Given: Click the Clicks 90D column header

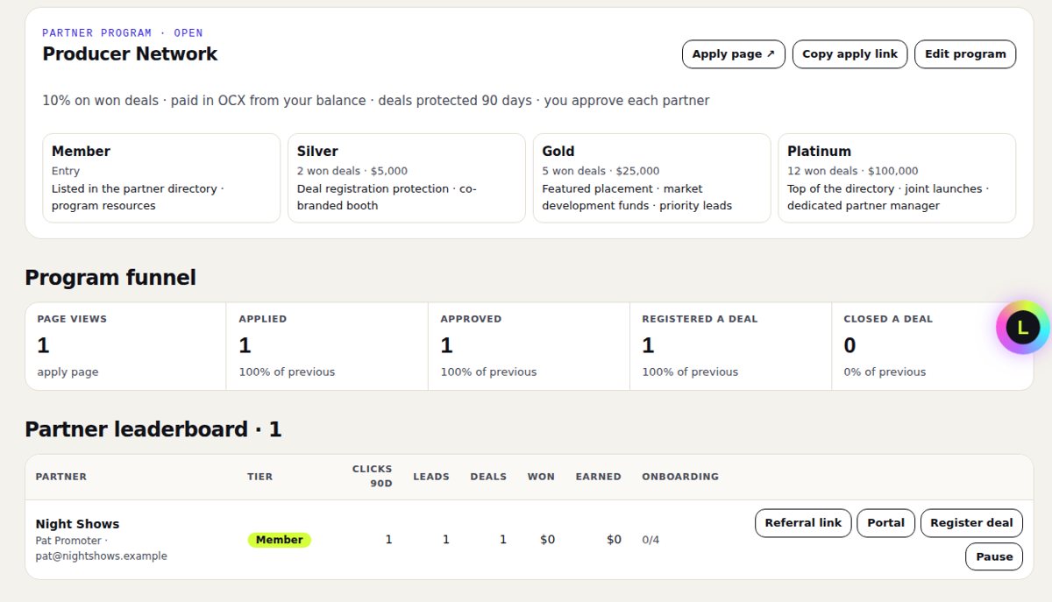Looking at the screenshot, I should pos(372,477).
